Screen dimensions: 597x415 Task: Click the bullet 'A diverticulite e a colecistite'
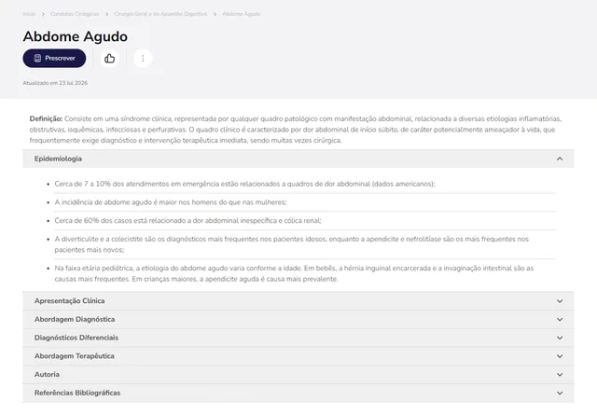tap(292, 244)
